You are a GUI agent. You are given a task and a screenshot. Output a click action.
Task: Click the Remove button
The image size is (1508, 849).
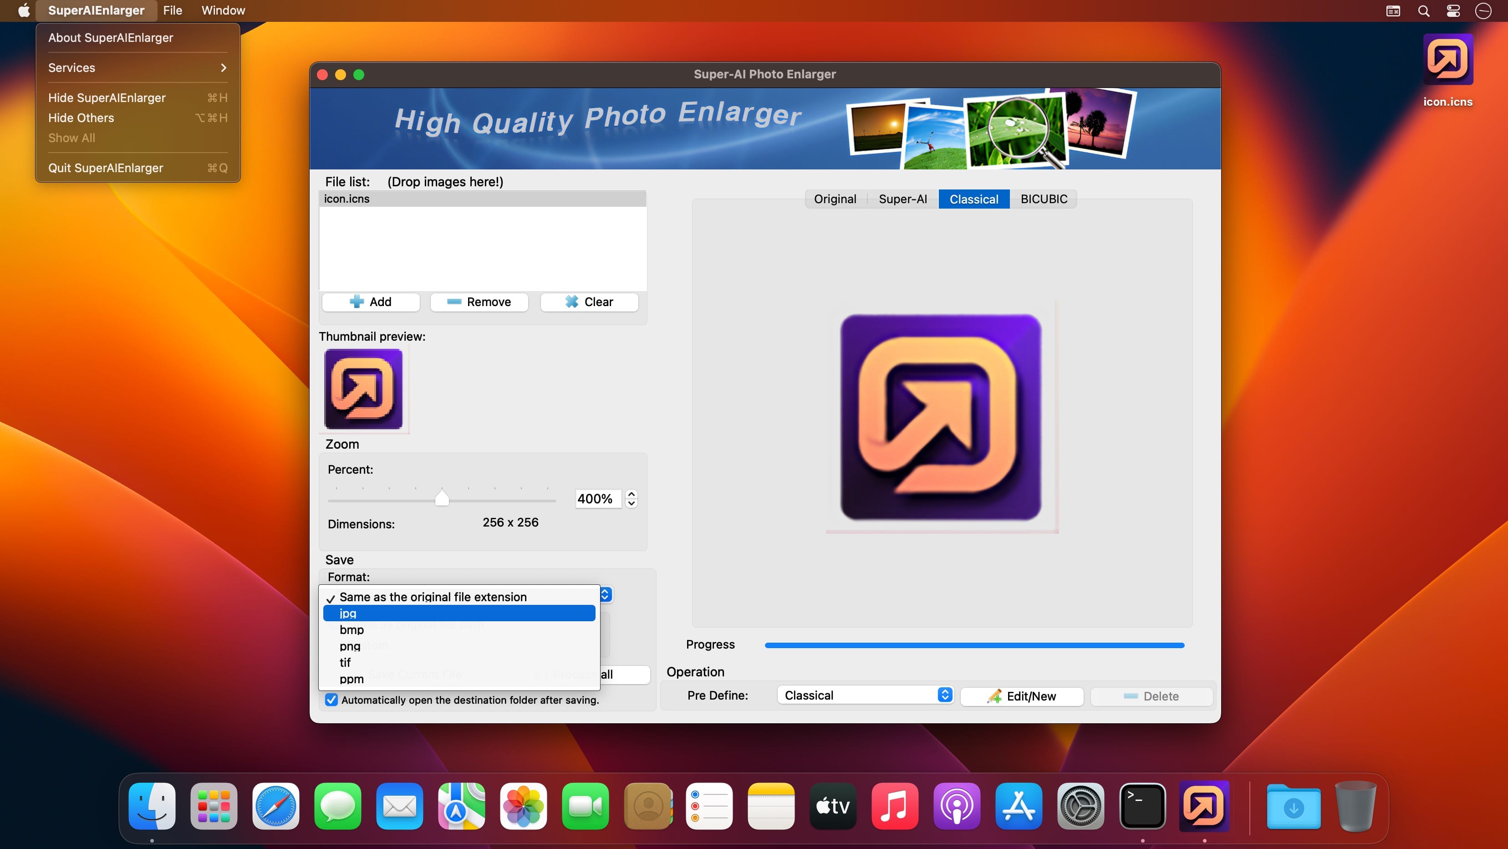[x=479, y=302]
